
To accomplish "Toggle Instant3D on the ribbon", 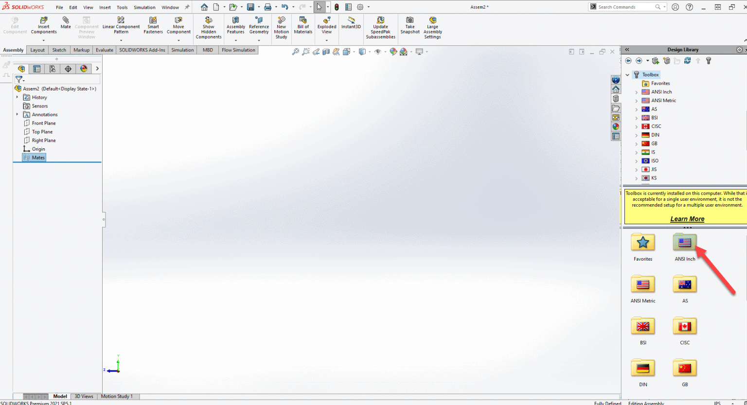I will [x=351, y=23].
